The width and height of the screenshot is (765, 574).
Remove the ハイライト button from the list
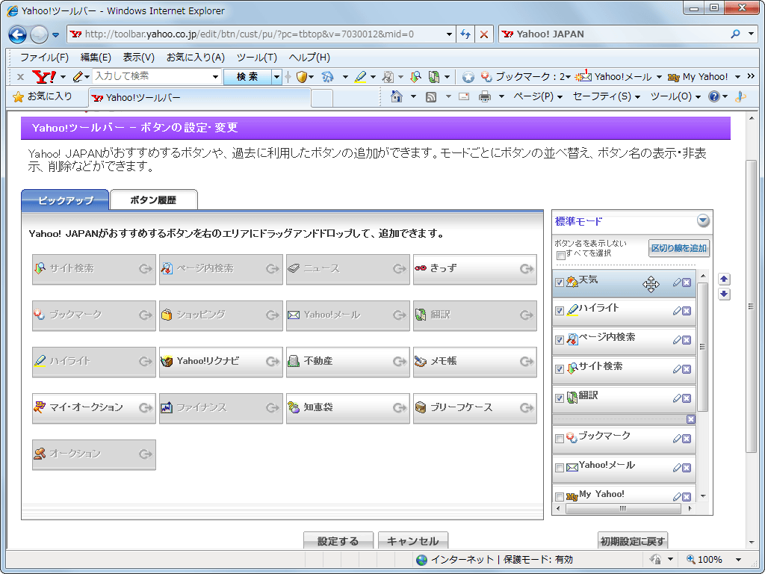click(x=687, y=311)
